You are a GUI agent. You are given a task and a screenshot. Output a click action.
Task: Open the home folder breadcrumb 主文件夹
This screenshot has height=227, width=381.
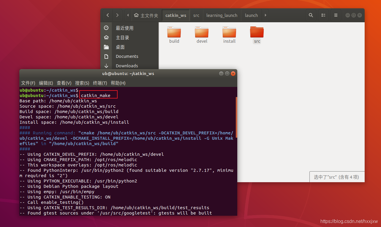[146, 15]
